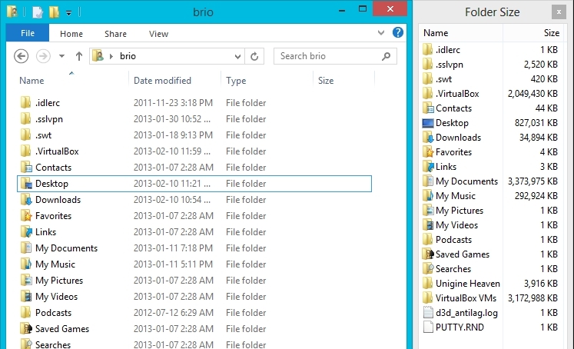Click the 2011-11-23 3:18 PM date
Screen dimensions: 574x349
[x=173, y=103]
